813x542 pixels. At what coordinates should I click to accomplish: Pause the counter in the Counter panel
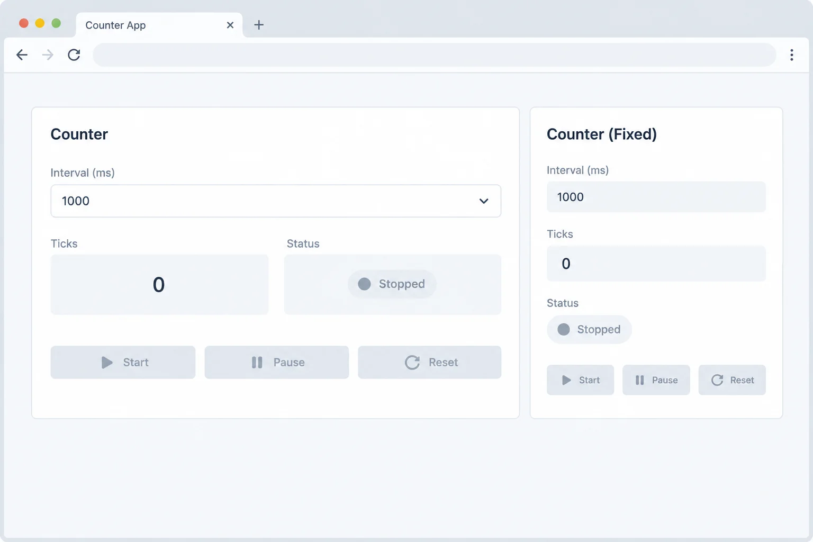click(x=277, y=363)
